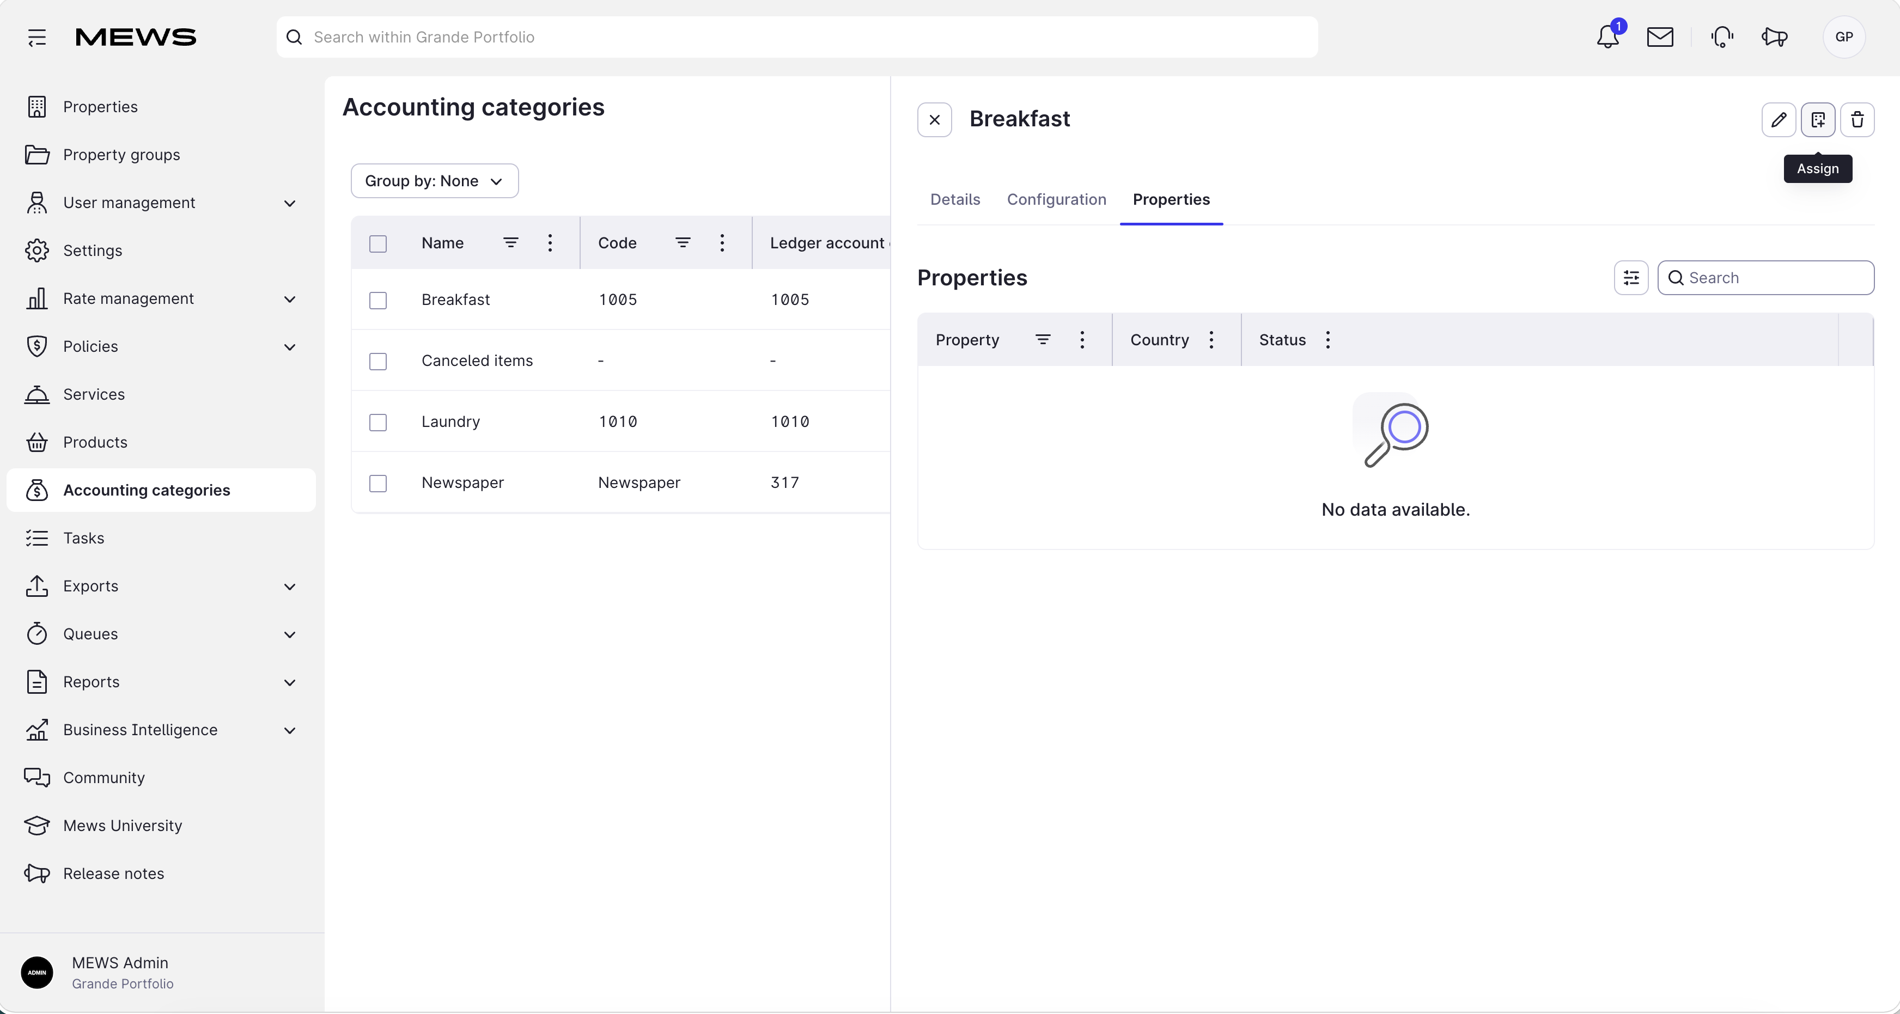Switch to the Configuration tab
The width and height of the screenshot is (1900, 1014).
click(1056, 199)
